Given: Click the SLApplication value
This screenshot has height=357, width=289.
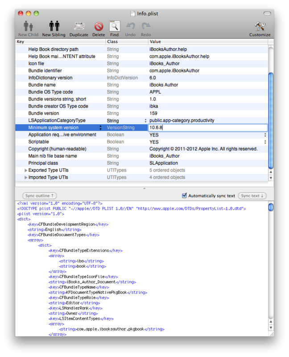Looking at the screenshot, I should click(x=164, y=163).
